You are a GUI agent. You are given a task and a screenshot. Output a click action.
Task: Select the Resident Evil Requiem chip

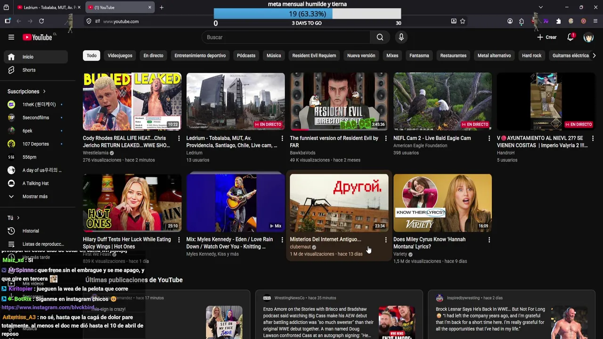click(314, 56)
